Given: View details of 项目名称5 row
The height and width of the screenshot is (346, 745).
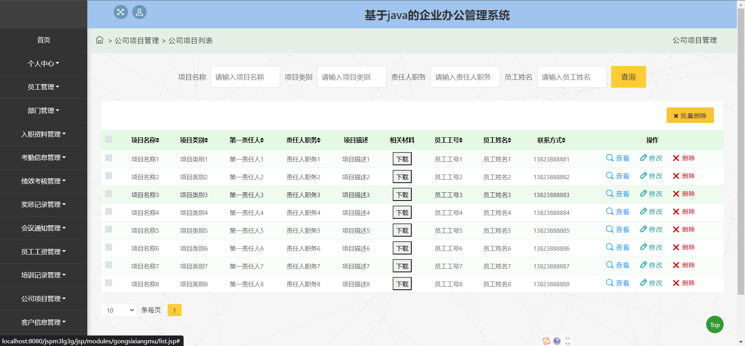Looking at the screenshot, I should point(618,229).
